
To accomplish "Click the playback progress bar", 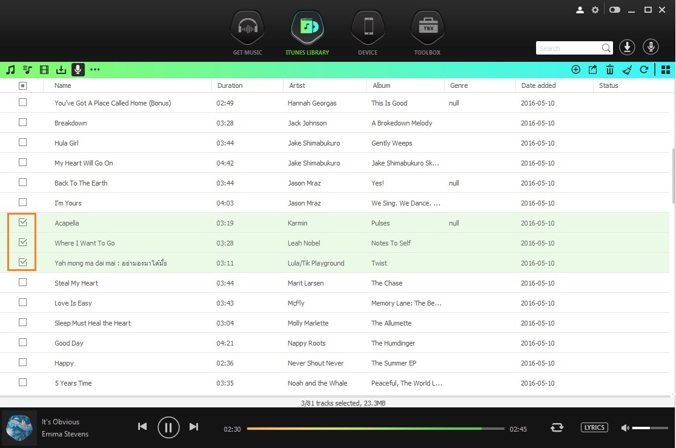I will pos(376,429).
